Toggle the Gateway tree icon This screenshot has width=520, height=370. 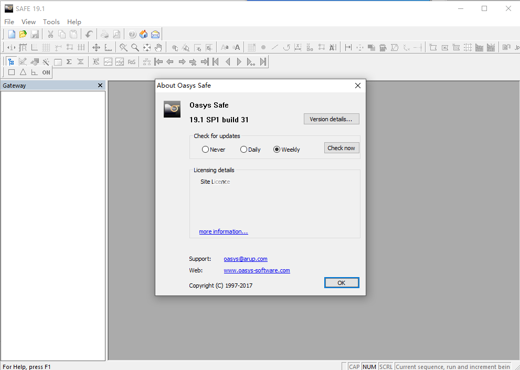point(11,62)
